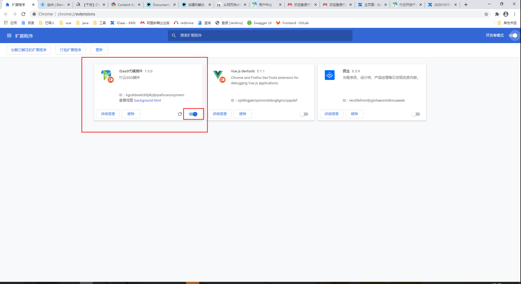Open the background.html view link
Screen dimensions: 521x284
point(148,100)
